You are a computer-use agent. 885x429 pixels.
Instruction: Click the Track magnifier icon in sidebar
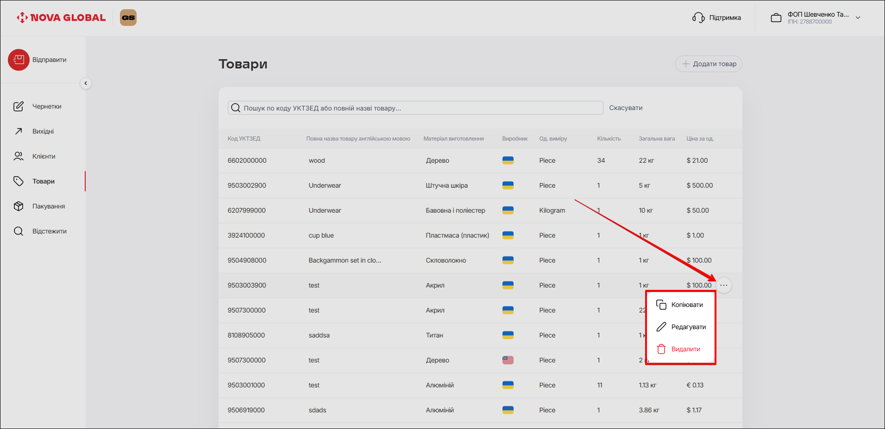[x=19, y=231]
